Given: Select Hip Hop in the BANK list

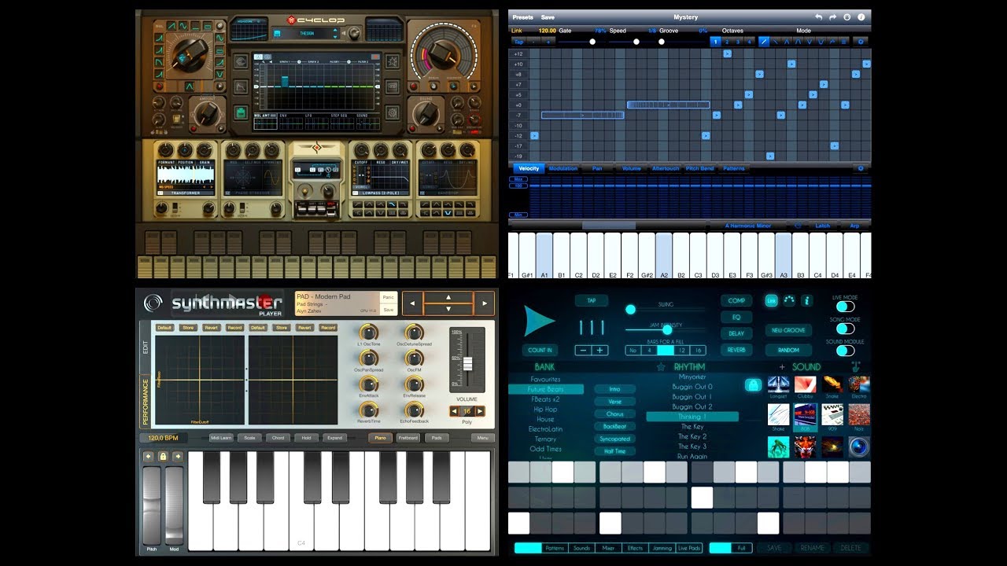Looking at the screenshot, I should (545, 410).
